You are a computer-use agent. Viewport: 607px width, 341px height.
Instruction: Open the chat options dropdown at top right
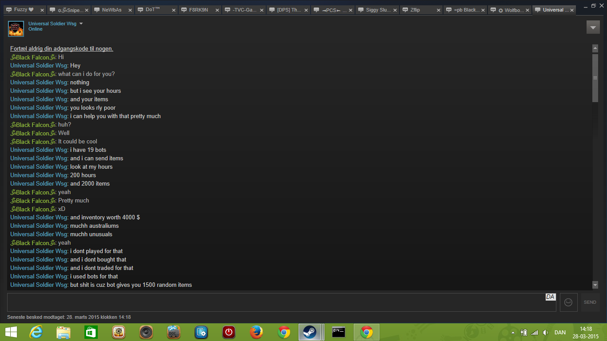(x=593, y=27)
